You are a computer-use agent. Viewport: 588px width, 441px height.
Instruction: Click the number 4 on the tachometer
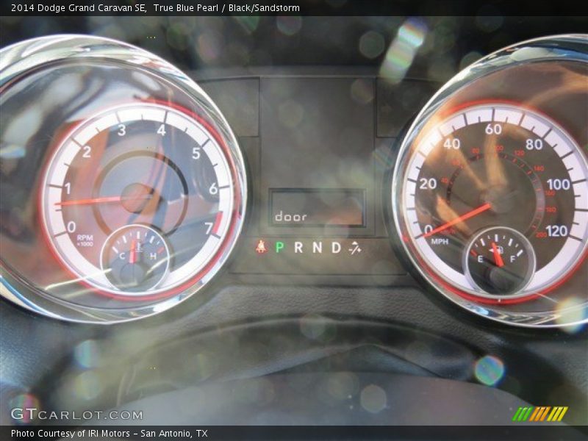[161, 130]
